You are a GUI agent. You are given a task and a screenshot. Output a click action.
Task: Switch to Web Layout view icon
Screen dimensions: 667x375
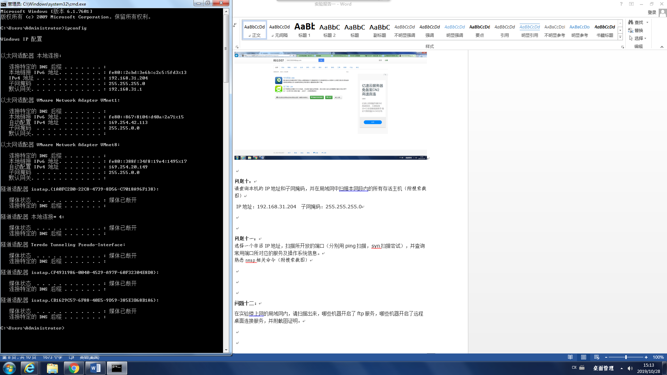pos(596,357)
